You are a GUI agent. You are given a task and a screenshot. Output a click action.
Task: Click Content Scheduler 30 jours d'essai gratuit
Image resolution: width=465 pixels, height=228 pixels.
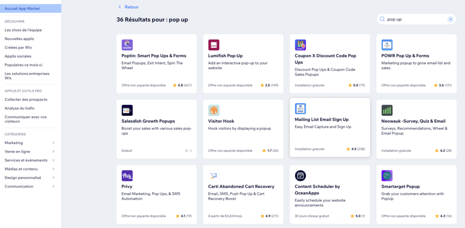point(312,216)
